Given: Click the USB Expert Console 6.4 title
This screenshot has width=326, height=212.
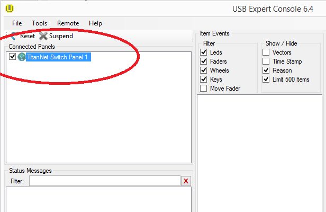Looking at the screenshot, I should [x=273, y=9].
